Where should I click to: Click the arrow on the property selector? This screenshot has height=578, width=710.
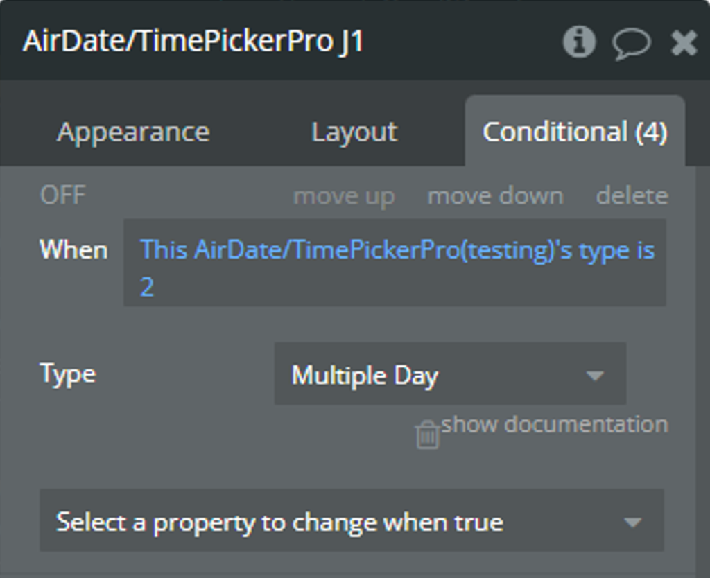click(x=632, y=522)
